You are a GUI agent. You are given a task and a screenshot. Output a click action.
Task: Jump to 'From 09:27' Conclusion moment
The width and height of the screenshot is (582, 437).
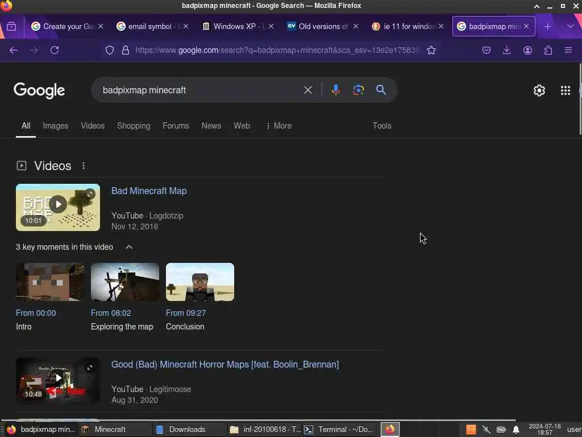186,314
